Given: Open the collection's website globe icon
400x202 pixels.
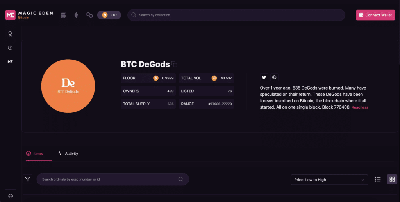Looking at the screenshot, I should click(x=274, y=77).
